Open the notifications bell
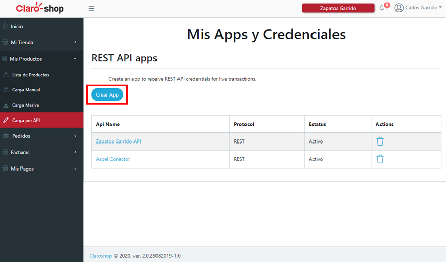Image resolution: width=446 pixels, height=262 pixels. tap(382, 8)
